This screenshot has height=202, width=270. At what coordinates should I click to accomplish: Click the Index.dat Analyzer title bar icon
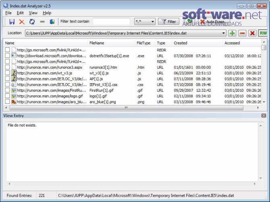(x=6, y=6)
